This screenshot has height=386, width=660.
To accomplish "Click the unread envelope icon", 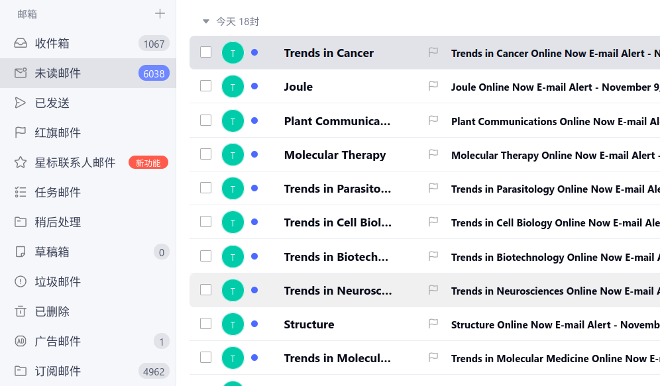I will (x=20, y=73).
